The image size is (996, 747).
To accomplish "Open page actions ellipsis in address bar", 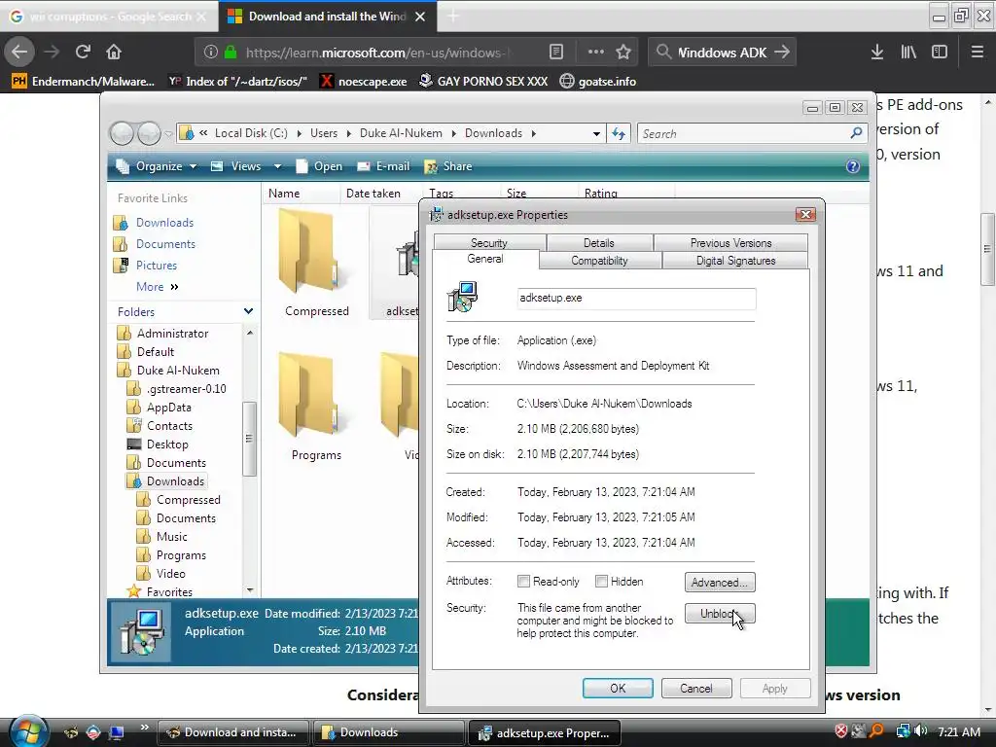I will [596, 53].
